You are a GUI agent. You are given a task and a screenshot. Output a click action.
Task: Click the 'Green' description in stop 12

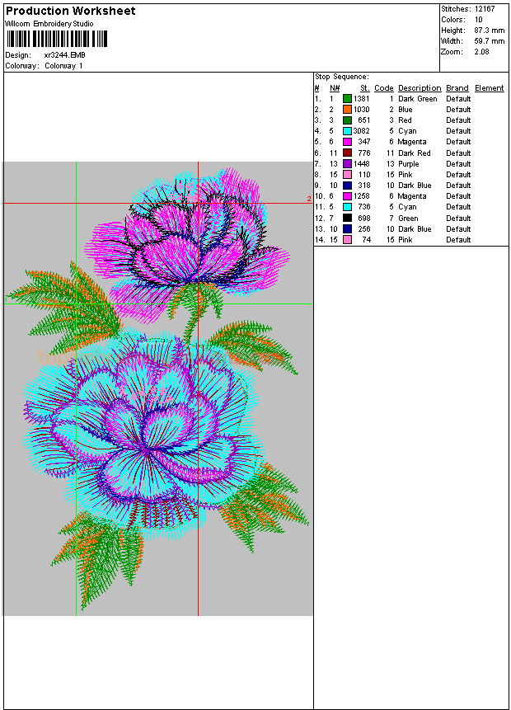point(408,219)
